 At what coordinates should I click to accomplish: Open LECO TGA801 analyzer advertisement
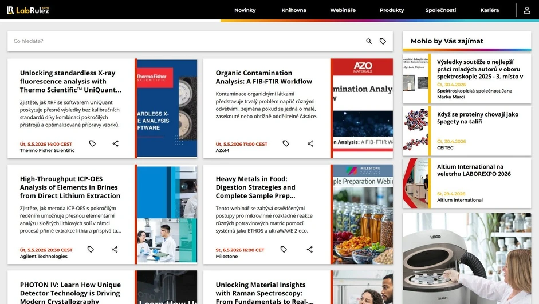(x=467, y=258)
